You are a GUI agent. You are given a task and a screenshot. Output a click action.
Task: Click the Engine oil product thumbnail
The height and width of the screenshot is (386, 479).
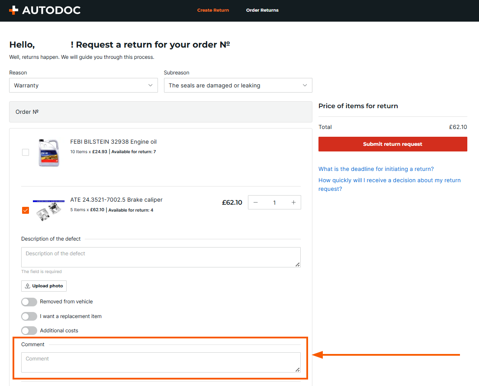(48, 152)
